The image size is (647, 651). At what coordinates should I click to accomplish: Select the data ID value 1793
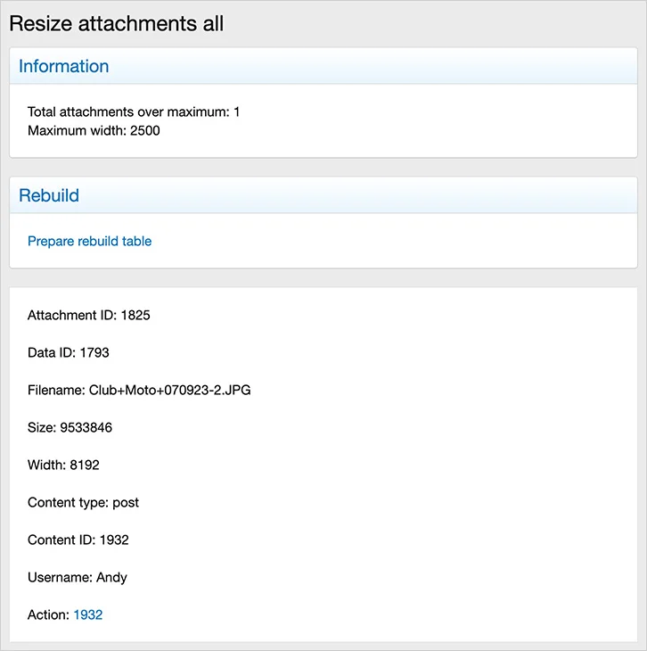pos(94,352)
